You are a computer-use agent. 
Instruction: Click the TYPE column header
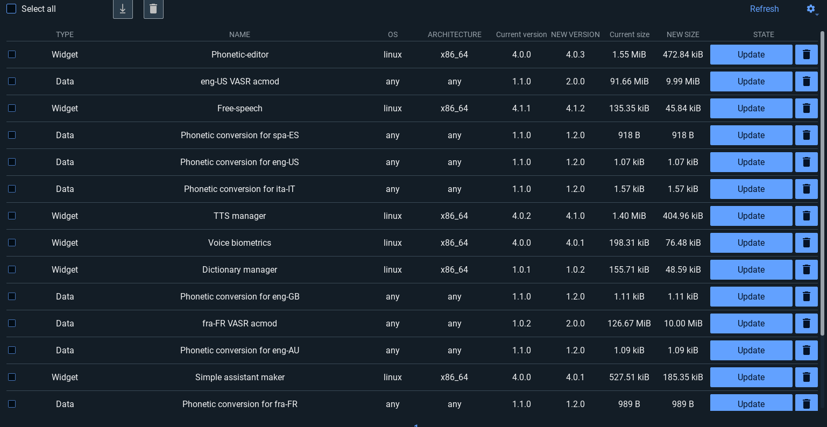65,34
